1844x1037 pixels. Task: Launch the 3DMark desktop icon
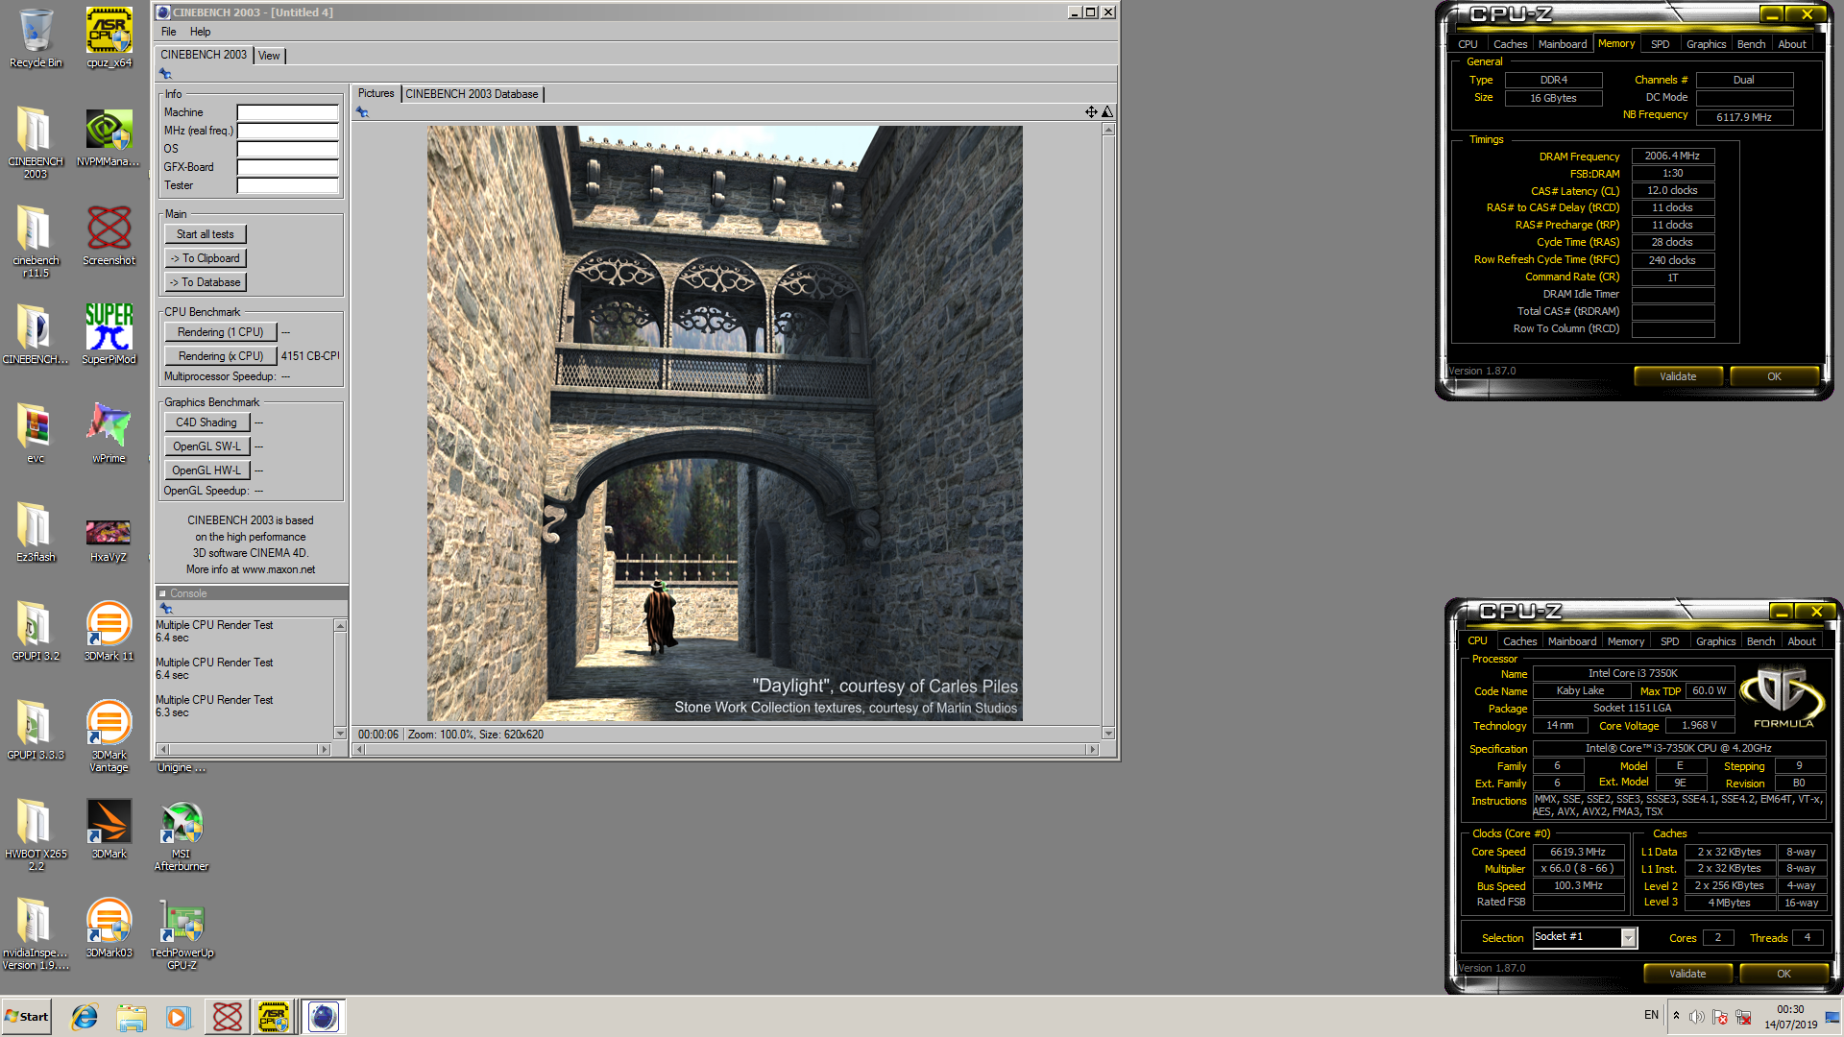[x=109, y=830]
